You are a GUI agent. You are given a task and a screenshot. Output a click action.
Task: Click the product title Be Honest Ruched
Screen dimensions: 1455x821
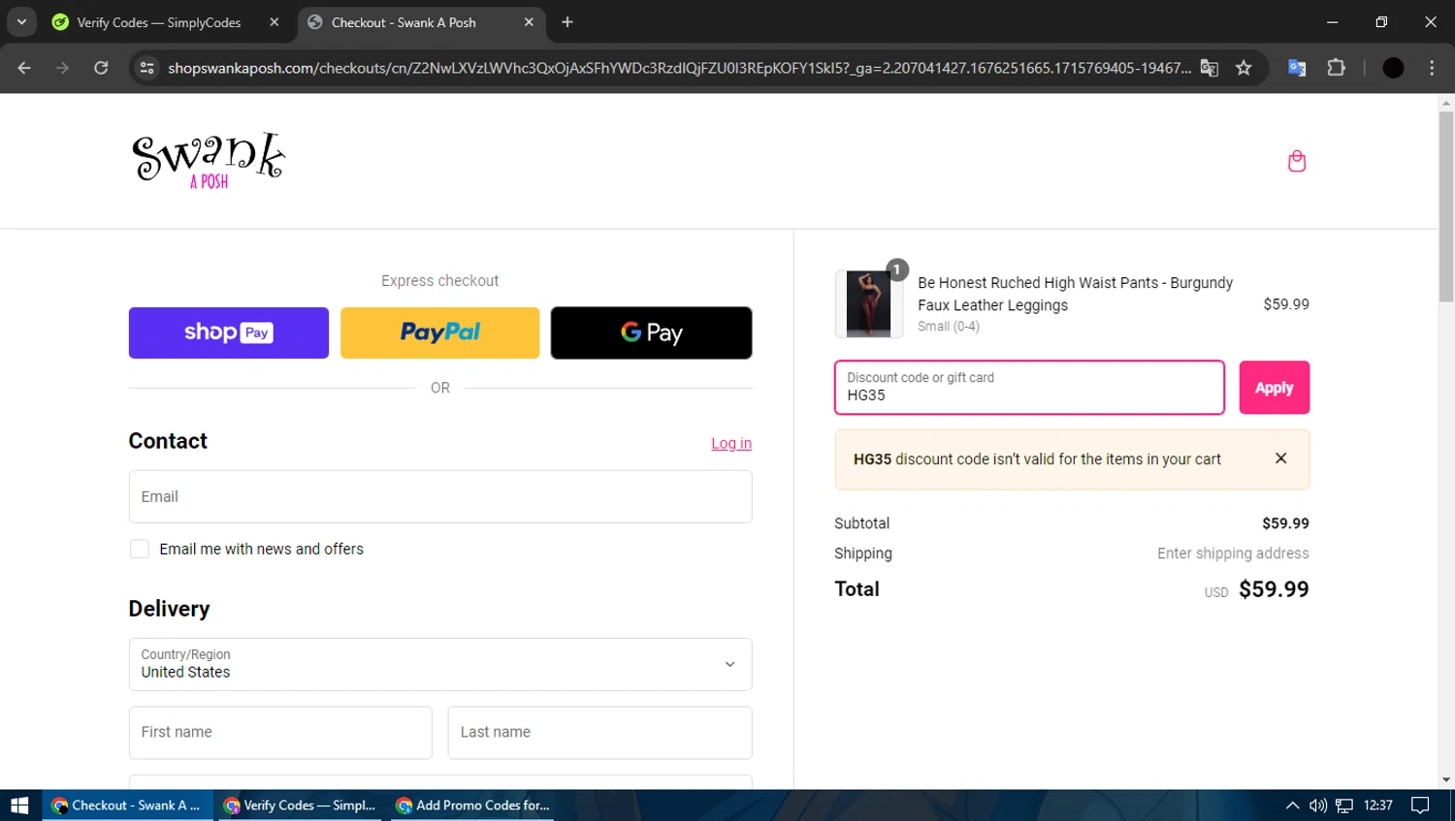1075,294
